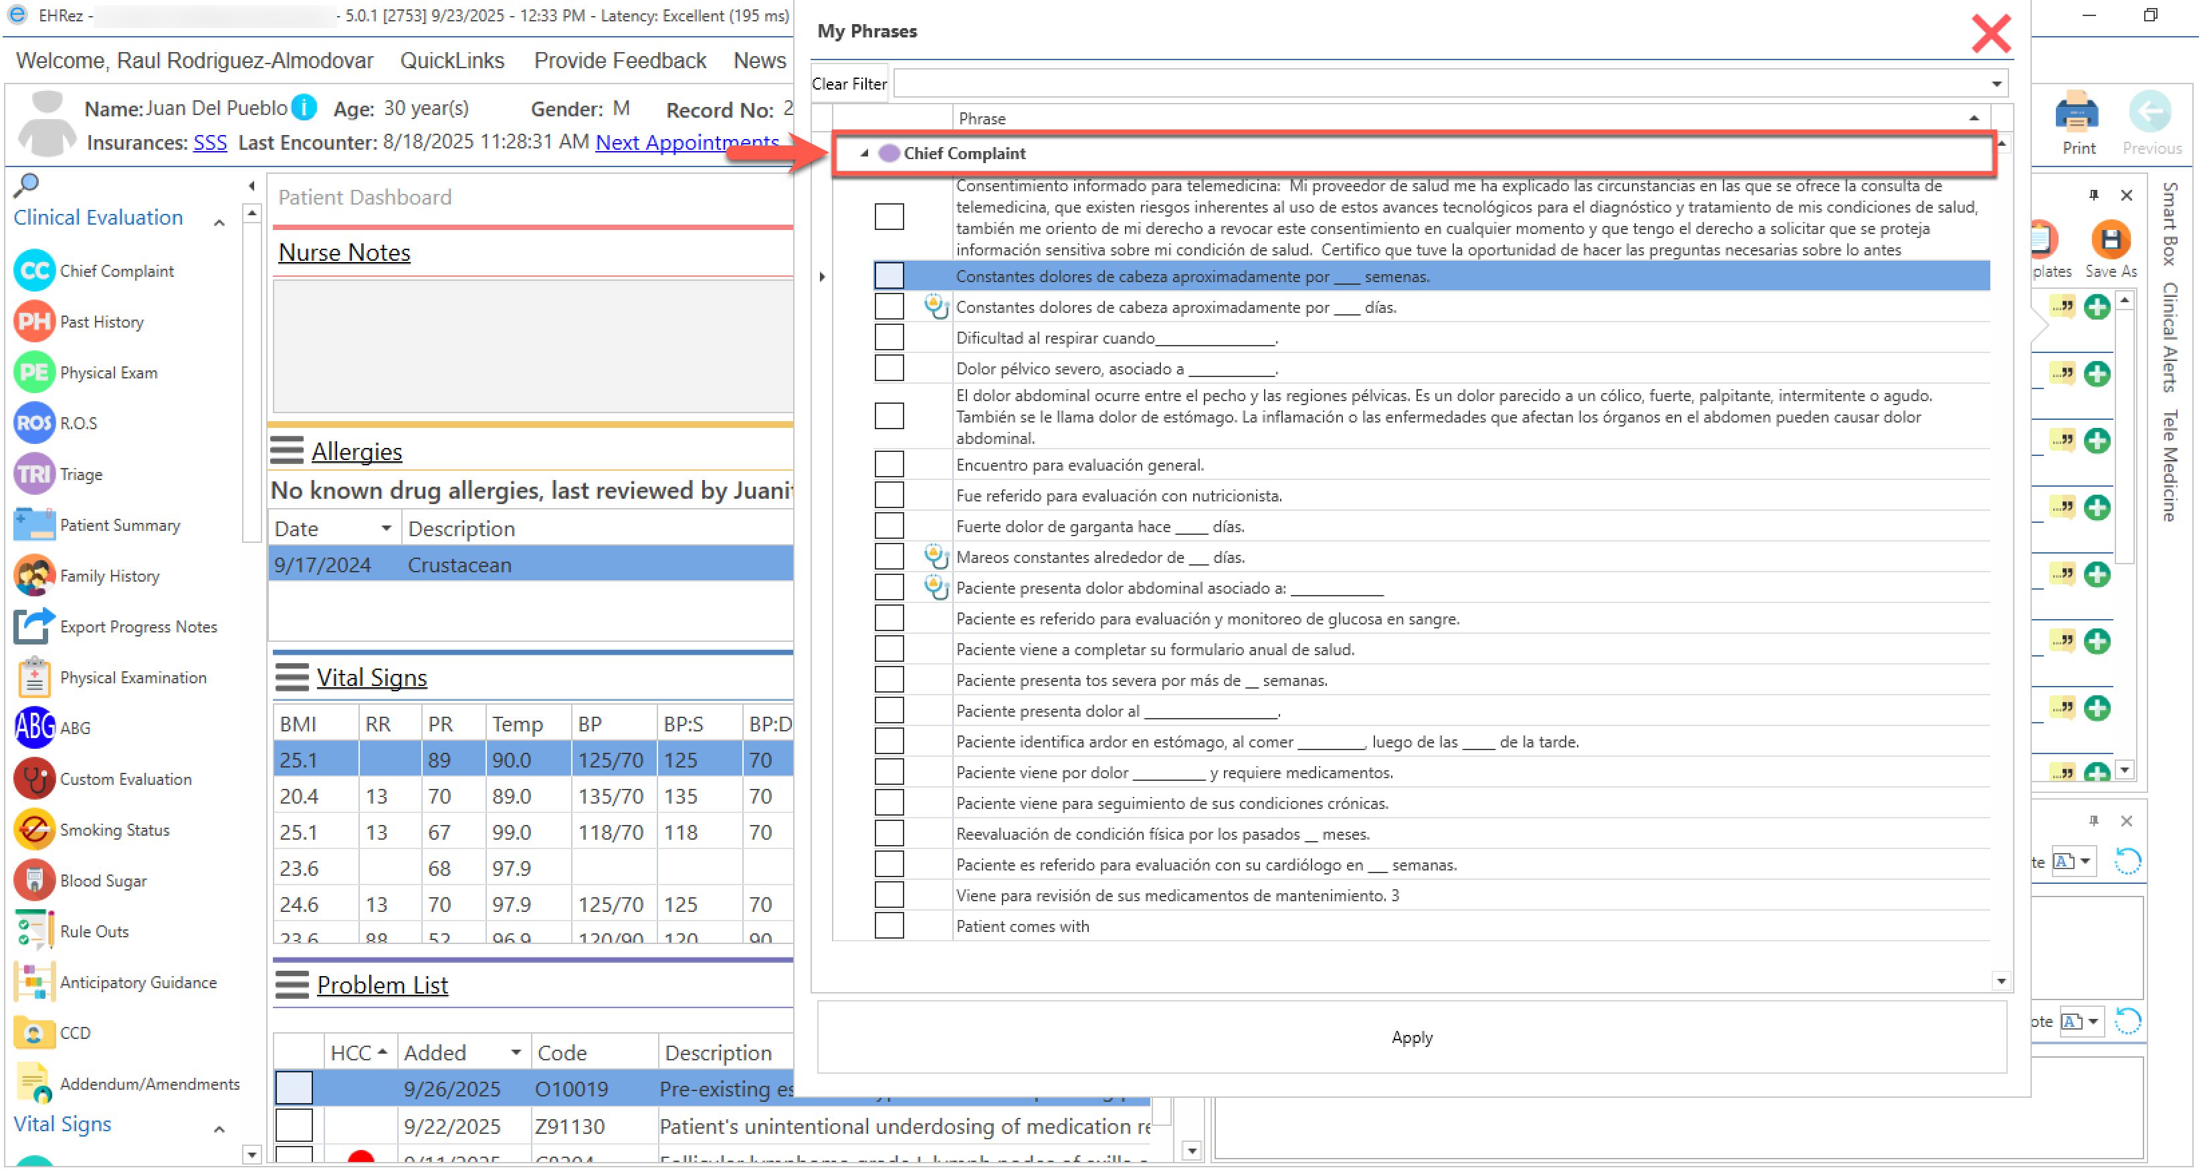Click the Save As disk icon
This screenshot has width=2199, height=1174.
pos(2110,240)
